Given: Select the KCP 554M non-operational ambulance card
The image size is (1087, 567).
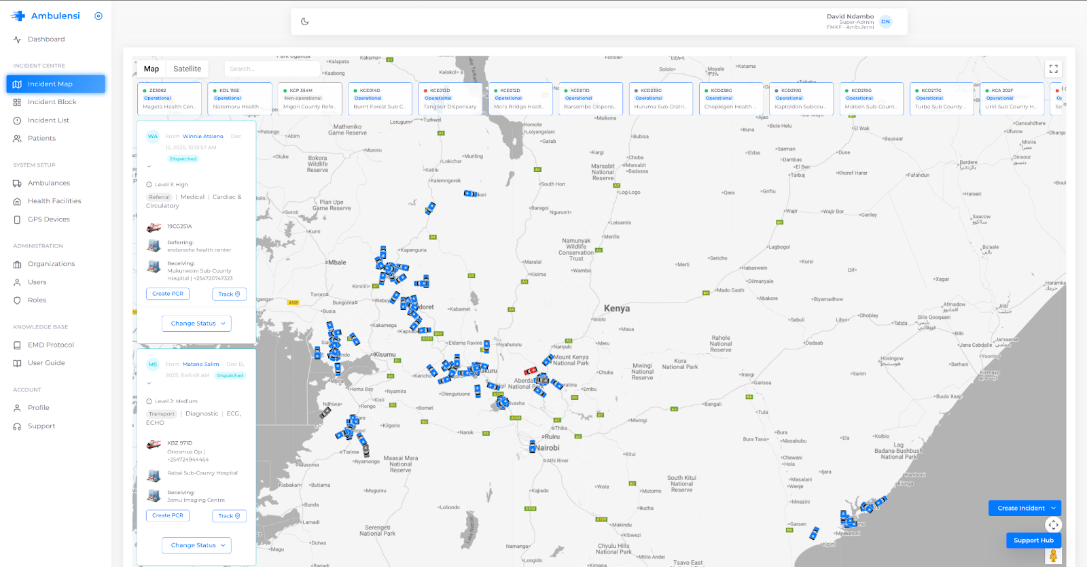Looking at the screenshot, I should [x=310, y=99].
